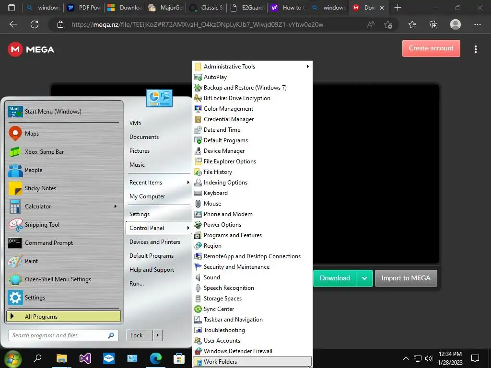Click Search programs and files field
The image size is (491, 368).
click(x=63, y=335)
